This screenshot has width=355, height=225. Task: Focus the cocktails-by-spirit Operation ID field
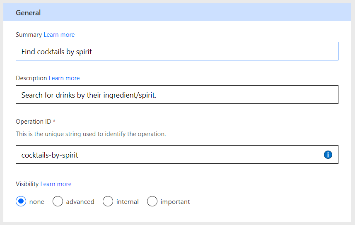click(177, 154)
